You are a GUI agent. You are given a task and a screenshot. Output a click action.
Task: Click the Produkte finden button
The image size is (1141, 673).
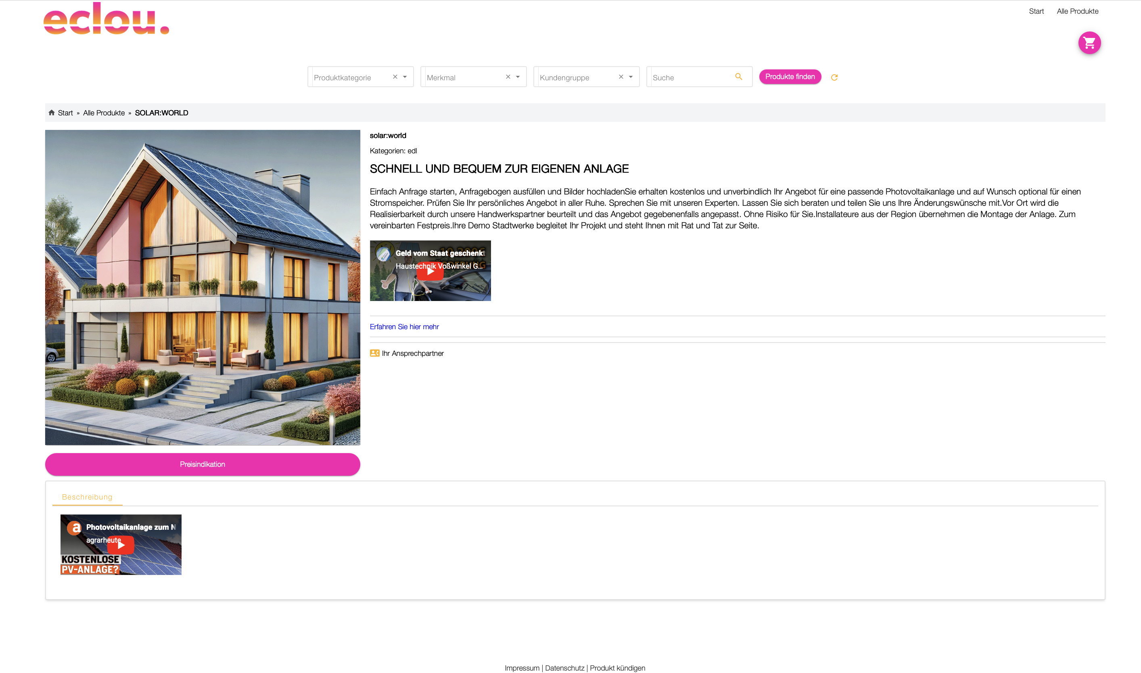[x=790, y=77]
